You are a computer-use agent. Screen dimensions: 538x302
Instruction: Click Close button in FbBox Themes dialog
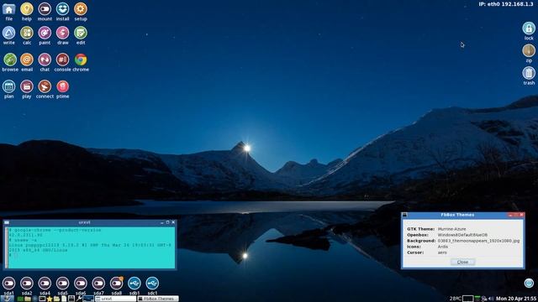tap(462, 262)
